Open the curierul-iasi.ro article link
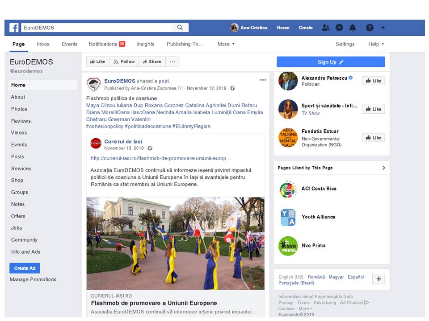The width and height of the screenshot is (429, 321). click(161, 158)
